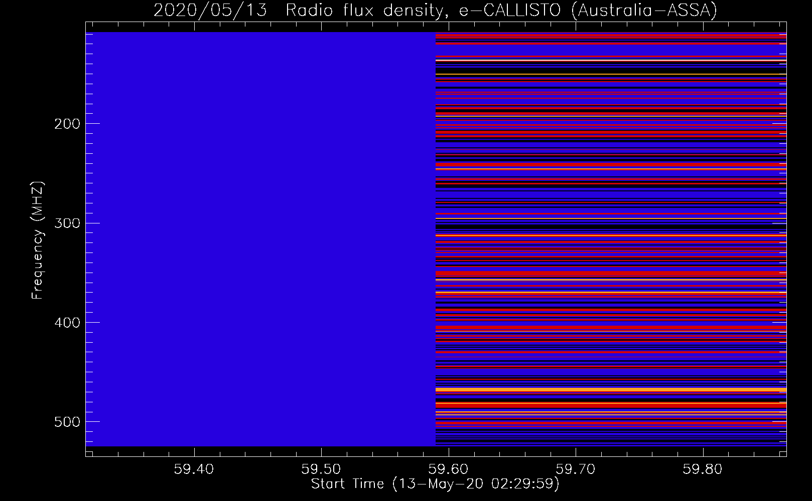Click the '59.40' time tick label
This screenshot has width=812, height=501.
194,469
